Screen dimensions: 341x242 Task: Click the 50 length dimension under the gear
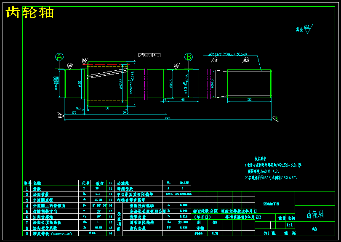coord(107,108)
